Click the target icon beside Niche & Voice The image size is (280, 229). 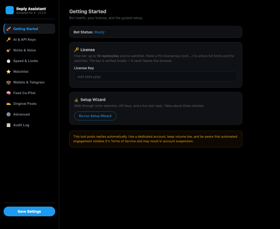[8, 50]
